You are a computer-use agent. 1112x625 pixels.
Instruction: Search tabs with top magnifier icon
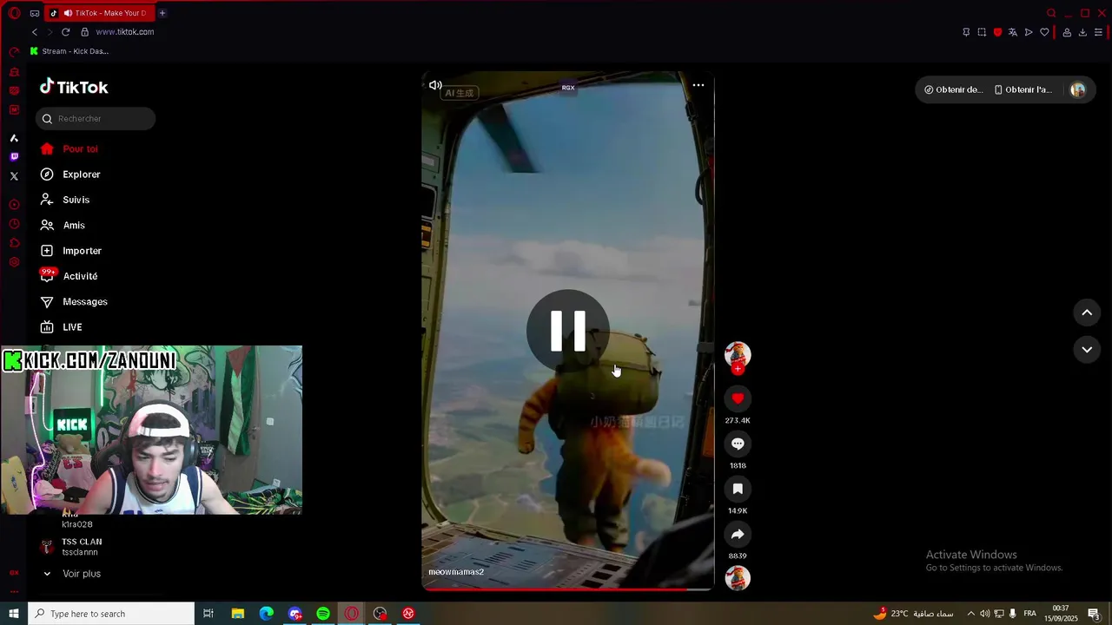click(1051, 13)
